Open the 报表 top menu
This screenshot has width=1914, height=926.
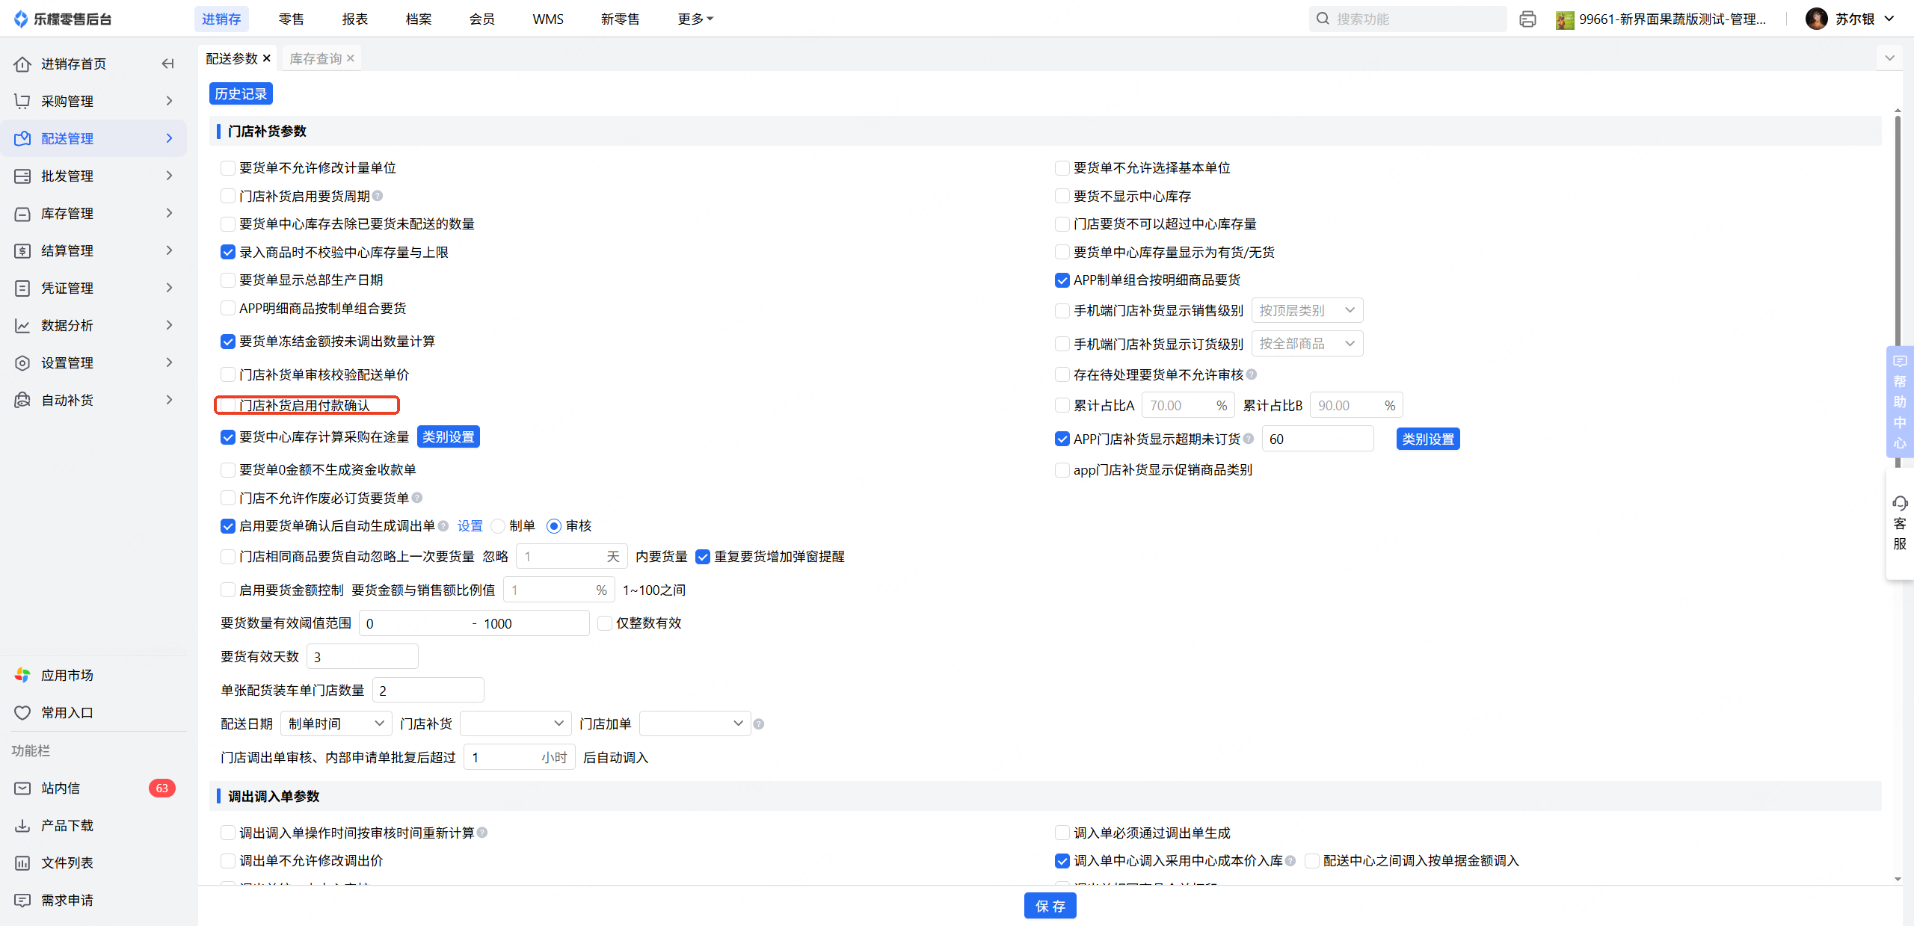pyautogui.click(x=354, y=19)
